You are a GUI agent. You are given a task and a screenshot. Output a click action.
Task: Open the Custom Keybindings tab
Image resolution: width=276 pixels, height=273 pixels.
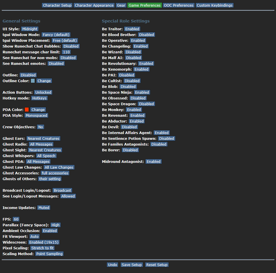(x=215, y=5)
